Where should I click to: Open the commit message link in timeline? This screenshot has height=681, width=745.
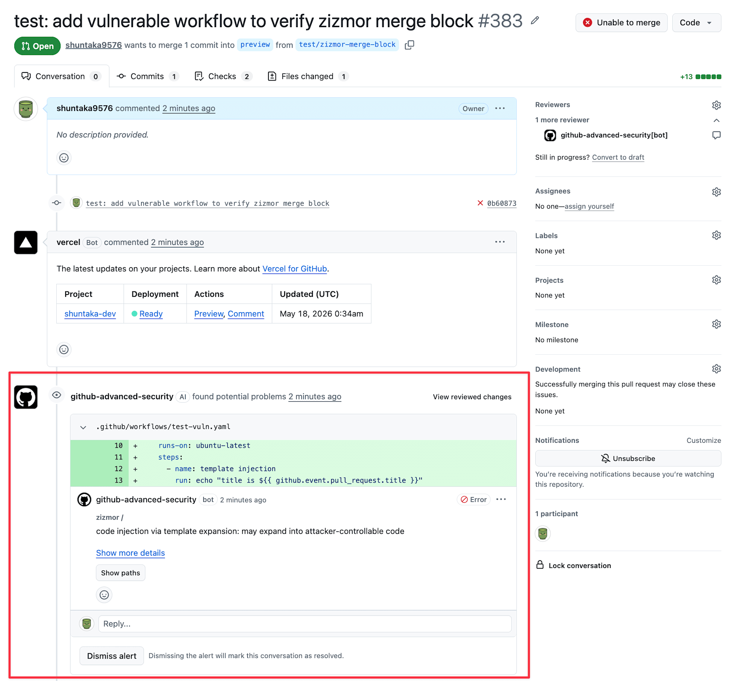[207, 203]
